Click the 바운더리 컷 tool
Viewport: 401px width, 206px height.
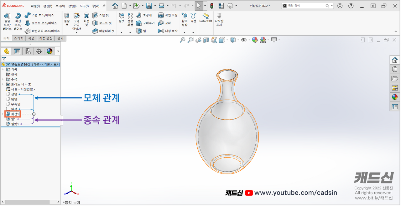(x=103, y=31)
